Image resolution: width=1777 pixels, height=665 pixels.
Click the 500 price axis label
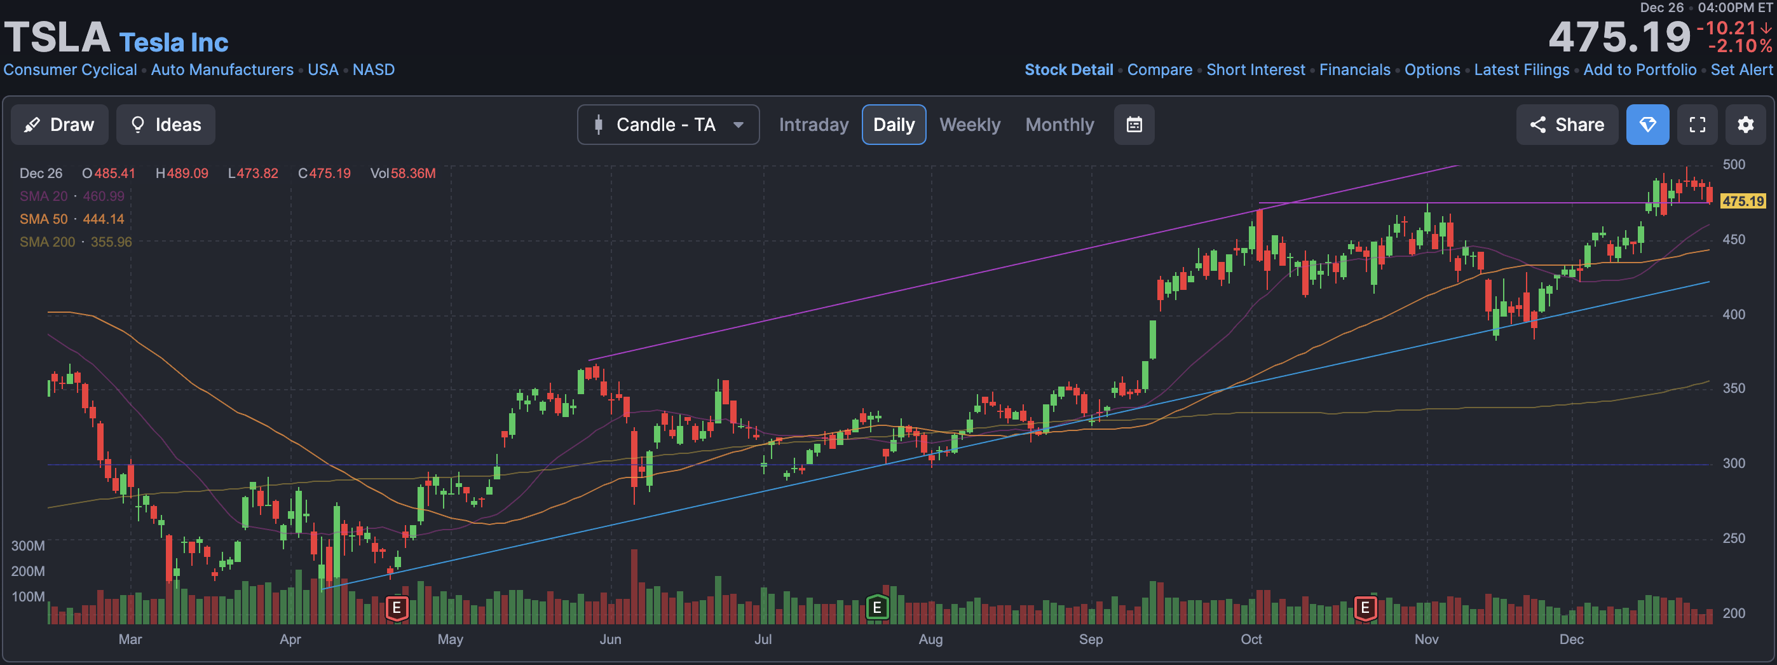tap(1734, 164)
